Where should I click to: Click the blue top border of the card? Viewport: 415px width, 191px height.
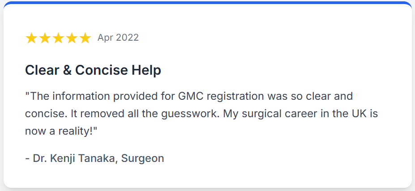207,3
